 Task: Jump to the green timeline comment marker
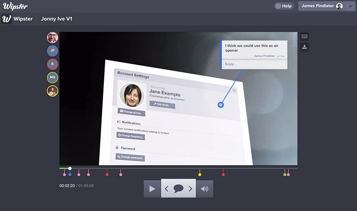(x=285, y=175)
